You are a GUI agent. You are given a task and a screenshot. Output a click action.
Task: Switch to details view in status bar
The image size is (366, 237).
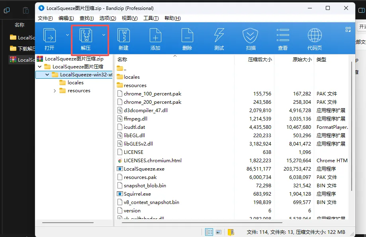(209, 232)
